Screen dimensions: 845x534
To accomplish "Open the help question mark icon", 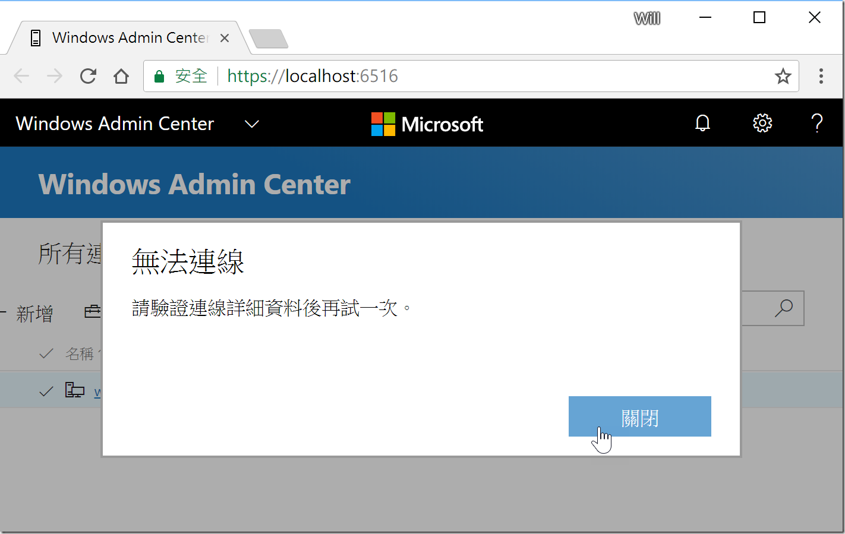I will [x=817, y=123].
